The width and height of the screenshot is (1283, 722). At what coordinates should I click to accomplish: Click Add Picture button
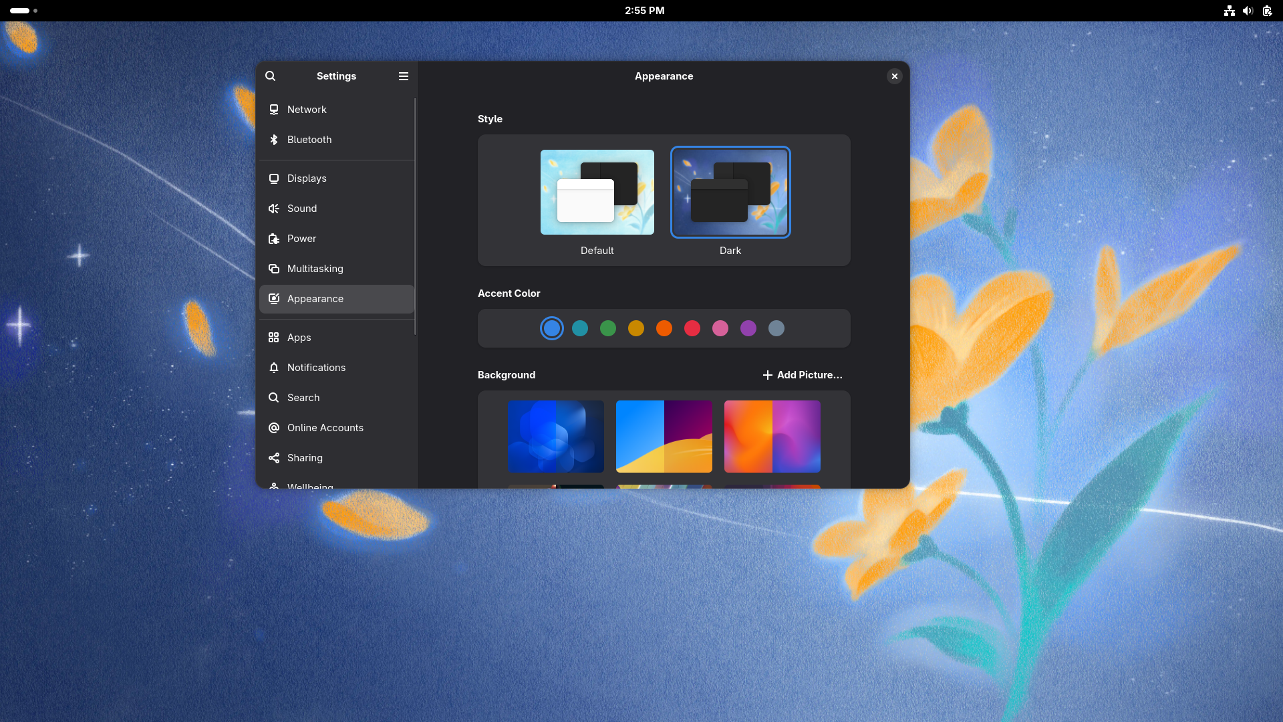[x=803, y=375]
